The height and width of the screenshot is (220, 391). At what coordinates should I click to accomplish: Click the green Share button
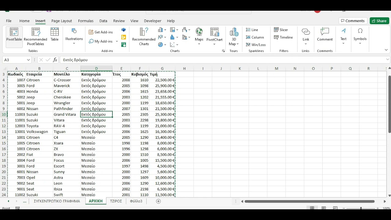point(379,21)
